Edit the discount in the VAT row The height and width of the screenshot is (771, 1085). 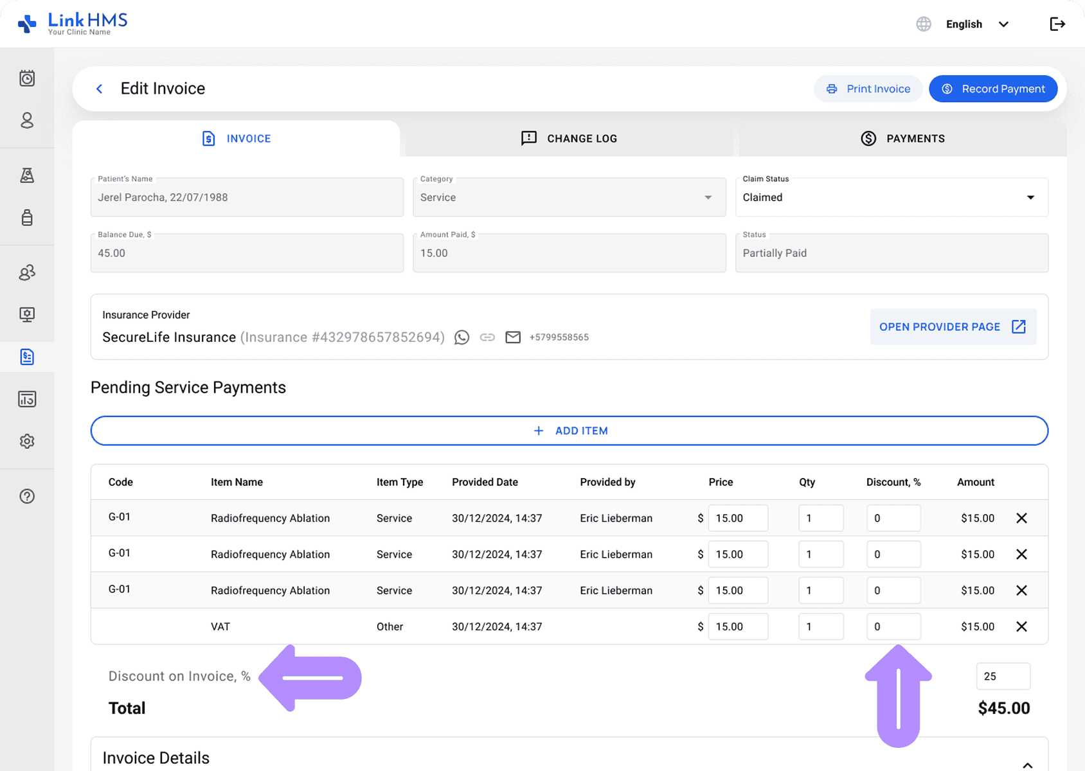click(x=893, y=626)
